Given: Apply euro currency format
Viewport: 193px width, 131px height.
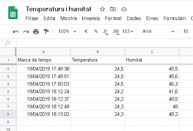Looking at the screenshot, I should 86,31.
